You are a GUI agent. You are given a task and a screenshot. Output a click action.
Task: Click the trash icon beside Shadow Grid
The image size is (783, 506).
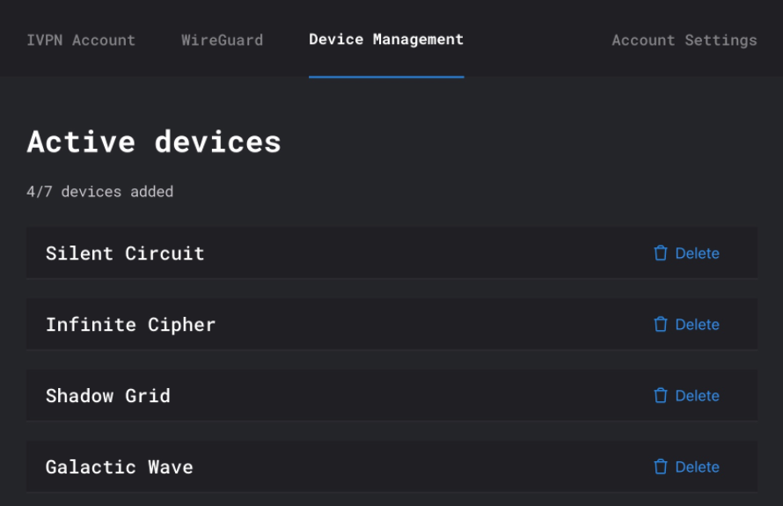[660, 396]
